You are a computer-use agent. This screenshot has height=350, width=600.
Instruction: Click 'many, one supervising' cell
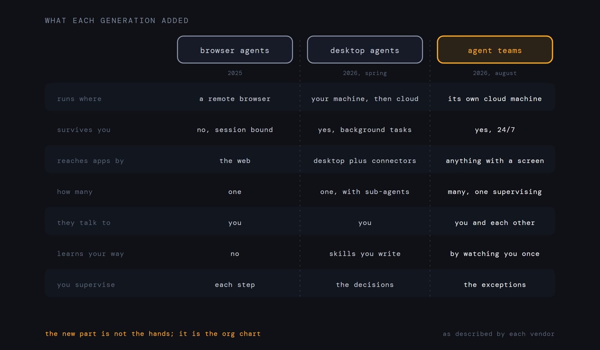[x=495, y=192]
